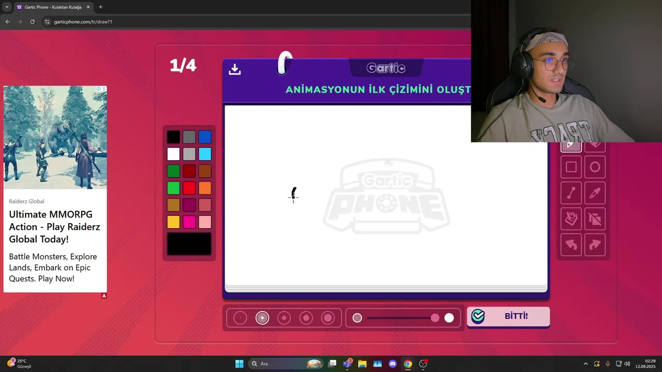Viewport: 662px width, 372px height.
Task: Pick the dark magenta color swatch
Action: point(189,205)
